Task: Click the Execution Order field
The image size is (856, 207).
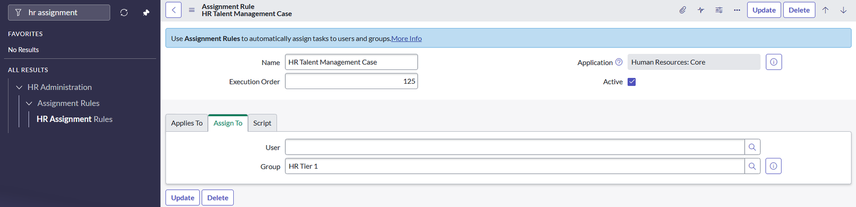Action: 351,81
